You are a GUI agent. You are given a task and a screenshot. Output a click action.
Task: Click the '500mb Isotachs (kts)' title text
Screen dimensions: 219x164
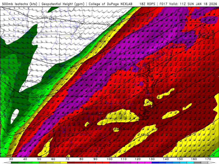pos(19,4)
